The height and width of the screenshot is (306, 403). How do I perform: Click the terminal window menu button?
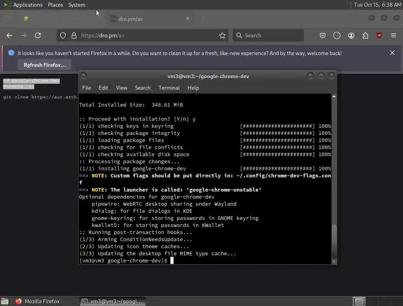coord(83,76)
